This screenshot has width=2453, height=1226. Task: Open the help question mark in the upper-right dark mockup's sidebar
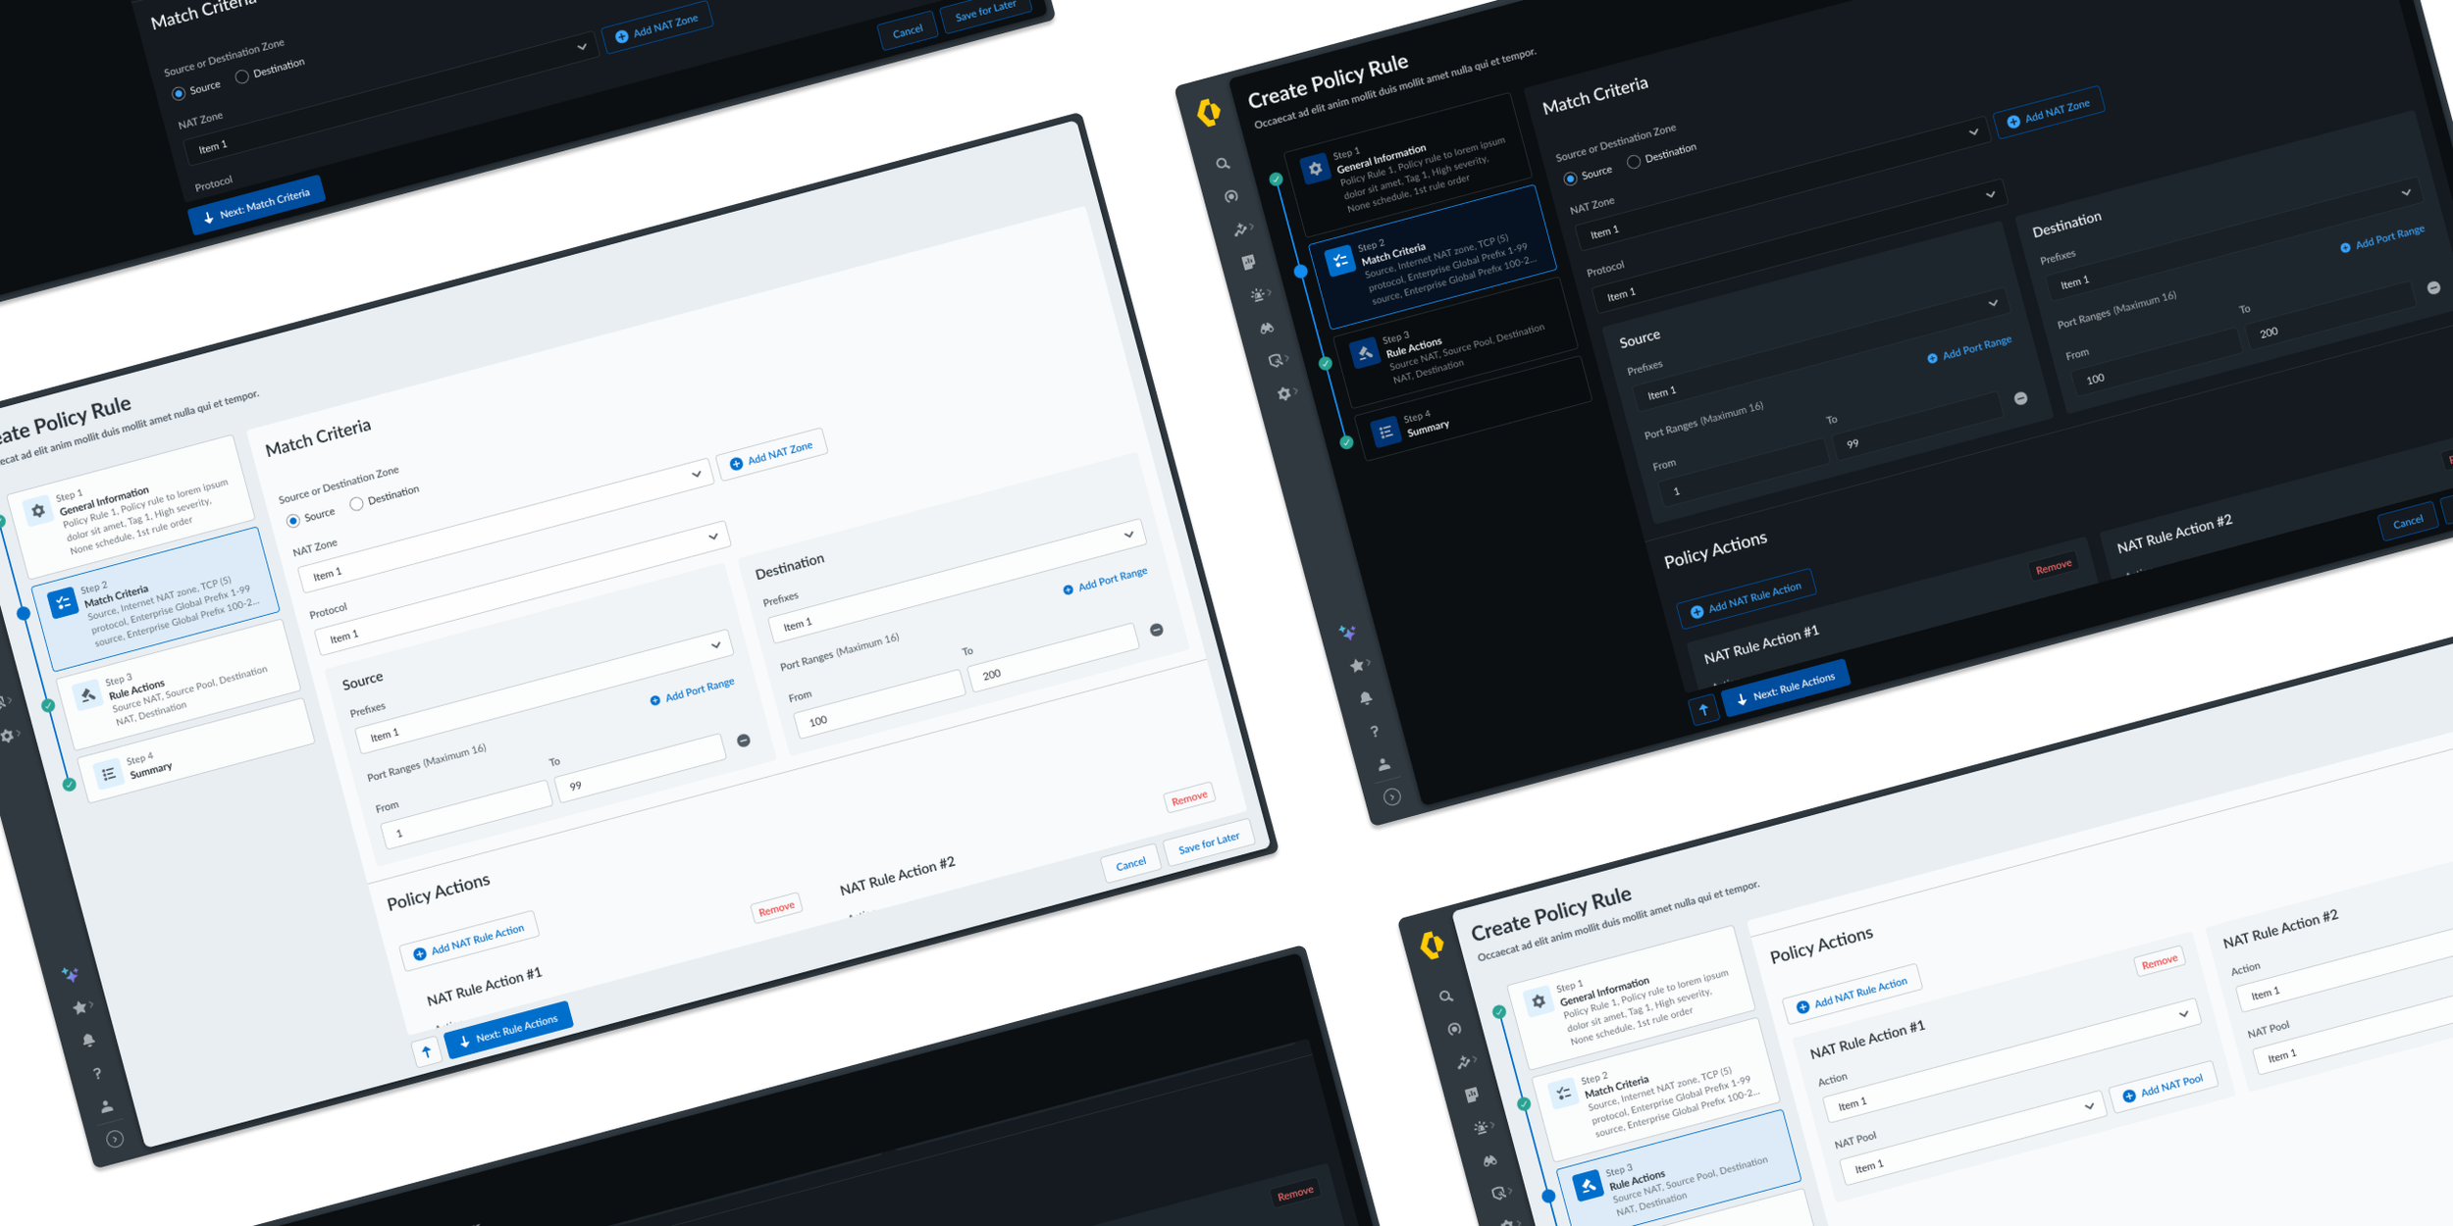pyautogui.click(x=1375, y=732)
